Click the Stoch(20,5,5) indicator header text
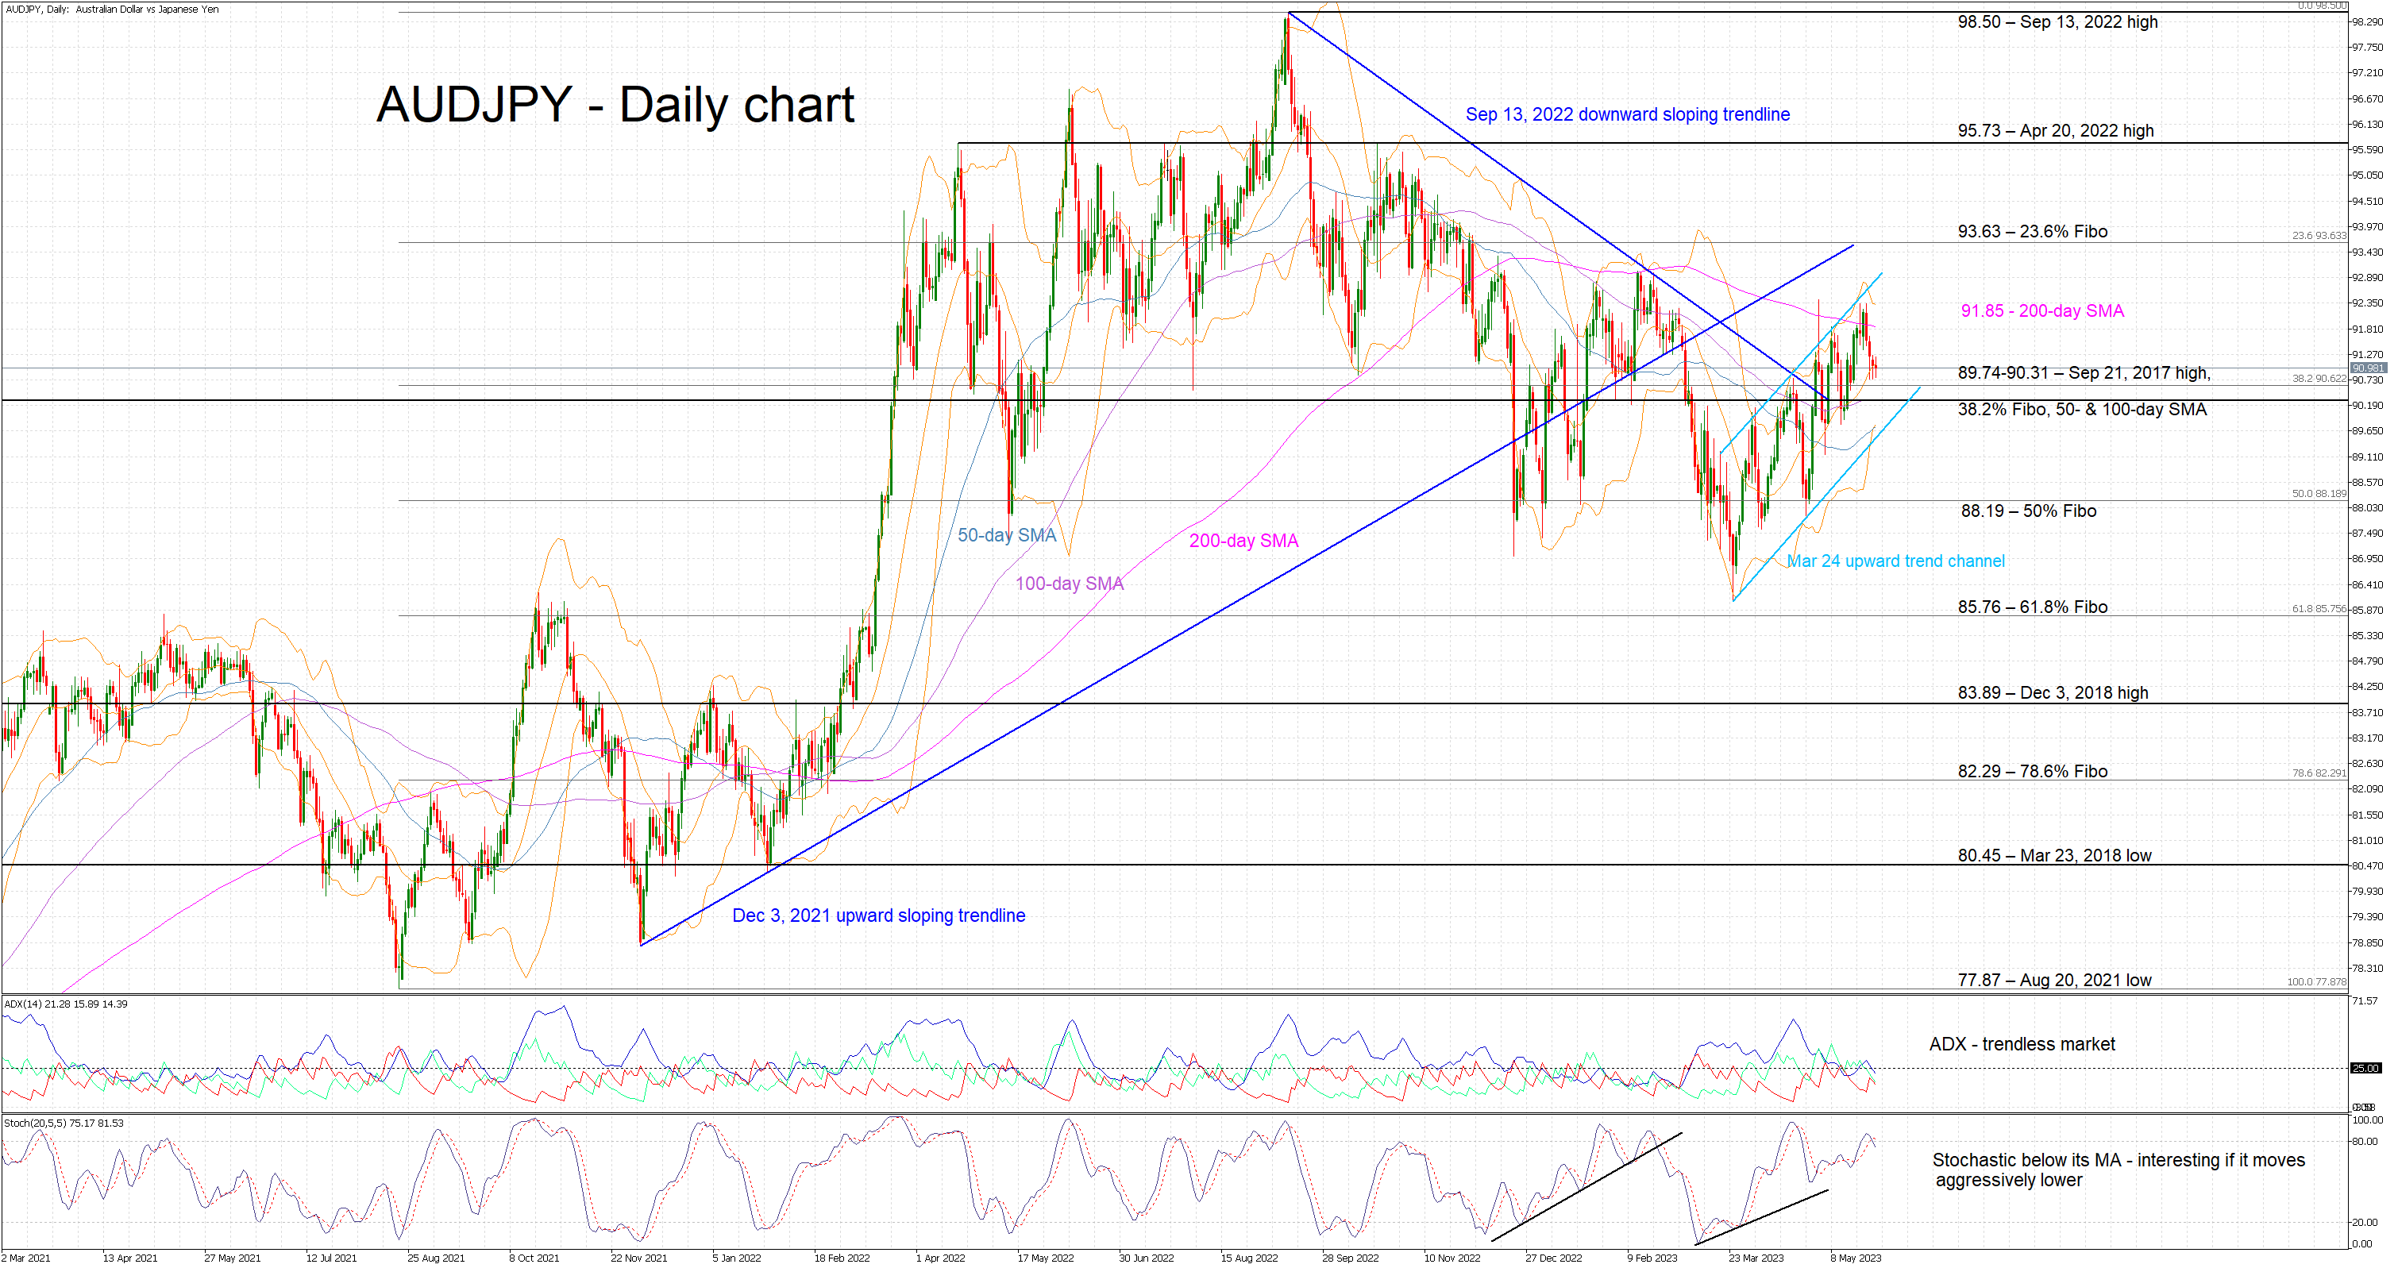 tap(64, 1123)
